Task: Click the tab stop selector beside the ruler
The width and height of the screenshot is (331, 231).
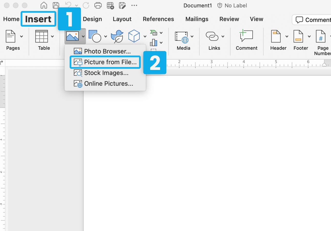Action: 2,62
